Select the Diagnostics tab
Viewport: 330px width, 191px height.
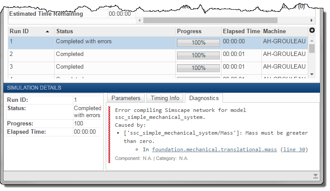204,98
